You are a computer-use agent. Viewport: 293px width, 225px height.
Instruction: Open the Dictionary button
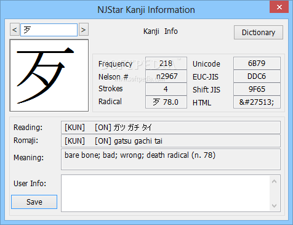[x=259, y=33]
